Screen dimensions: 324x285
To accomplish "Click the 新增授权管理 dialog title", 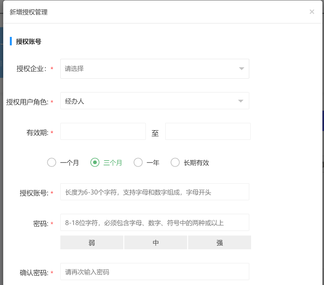I will pos(28,12).
